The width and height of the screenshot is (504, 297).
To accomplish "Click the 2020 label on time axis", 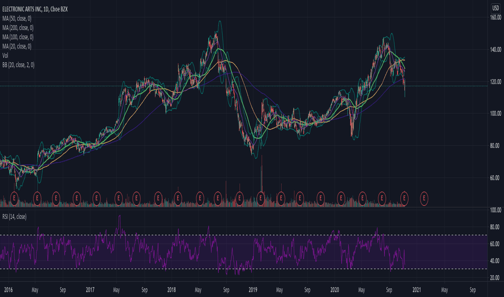I will pos(335,290).
